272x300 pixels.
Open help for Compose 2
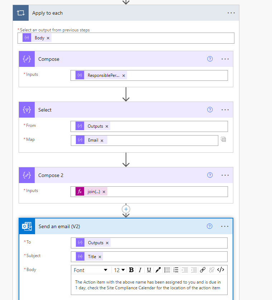point(210,175)
